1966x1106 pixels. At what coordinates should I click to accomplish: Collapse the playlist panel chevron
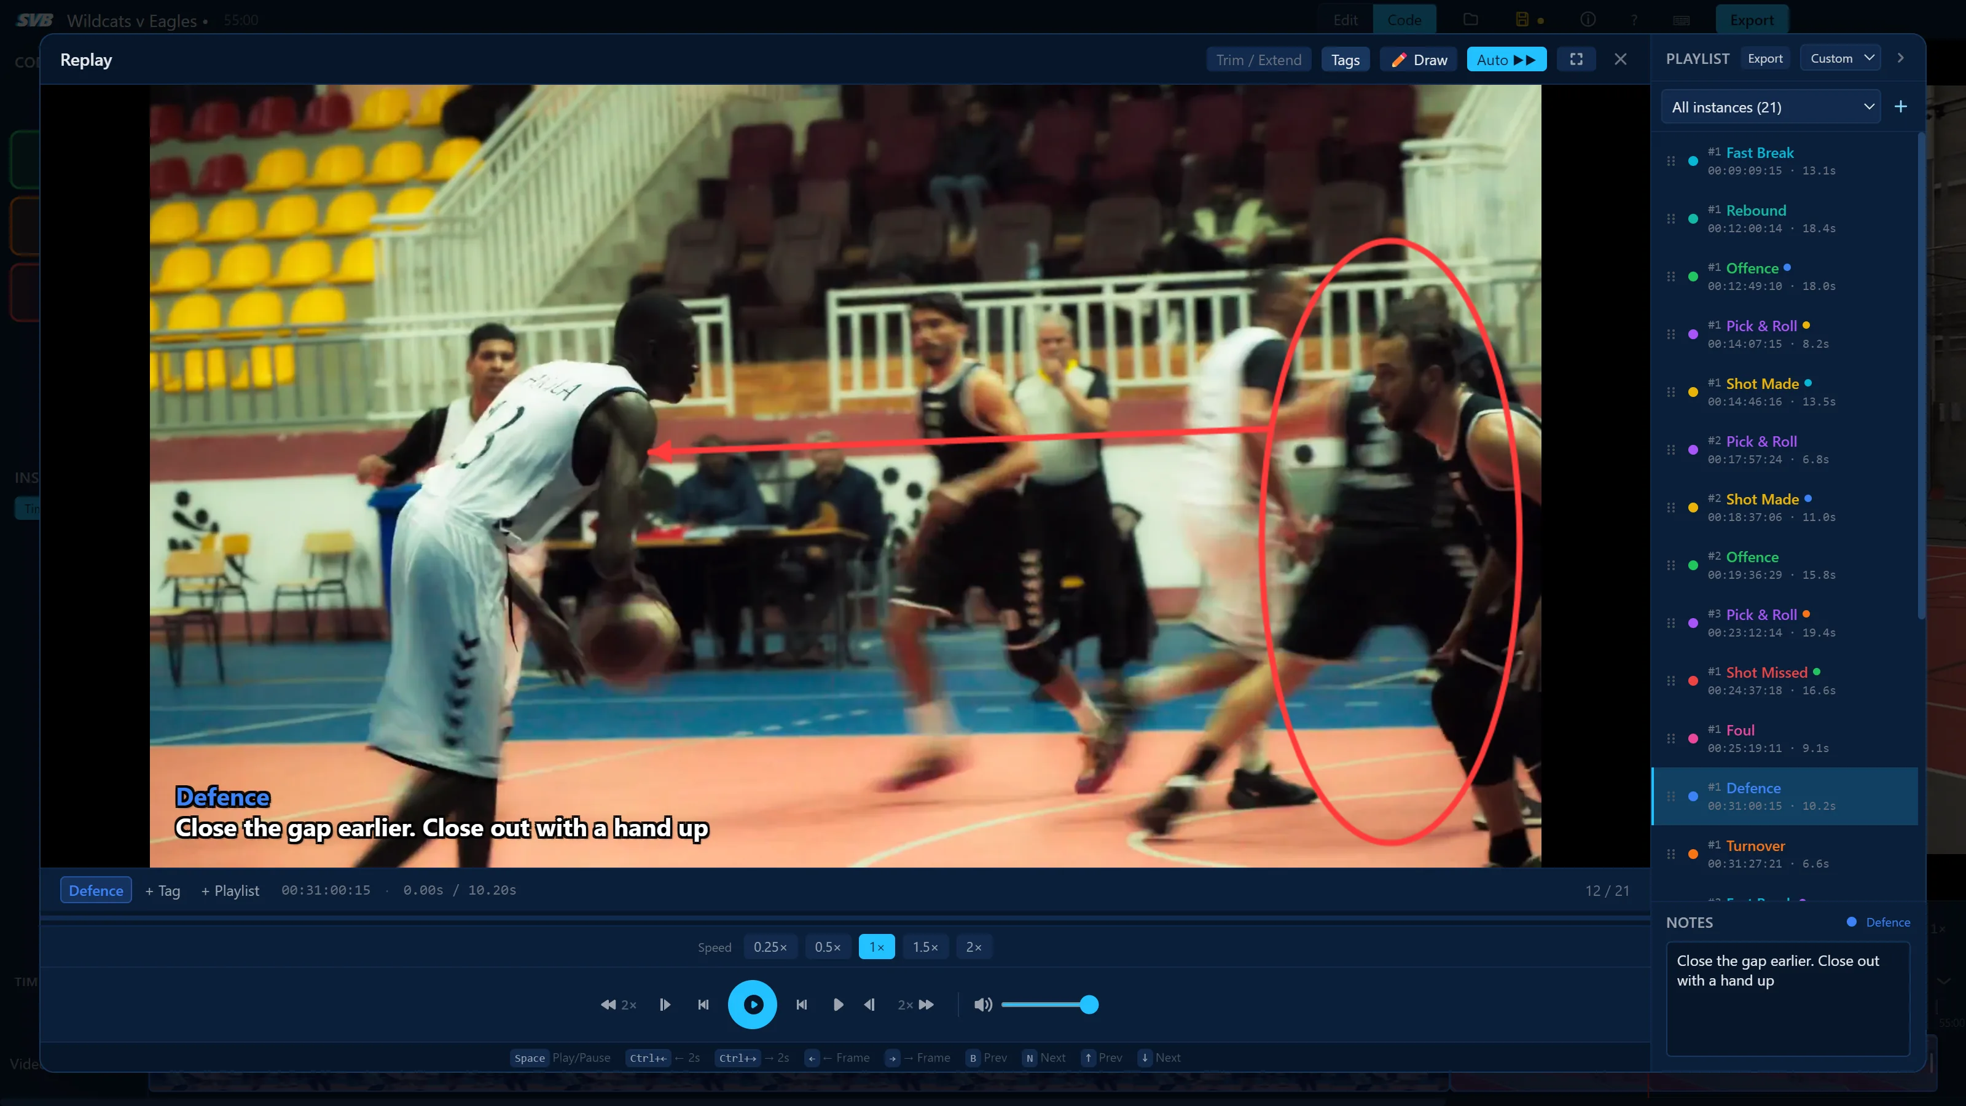pos(1900,58)
